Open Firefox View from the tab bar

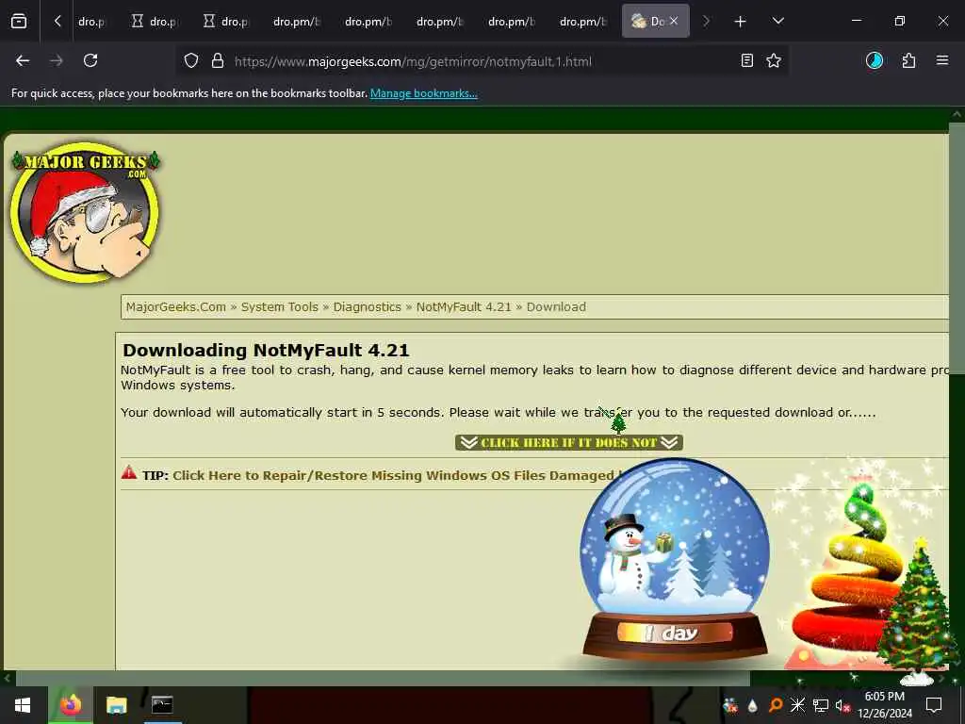19,21
